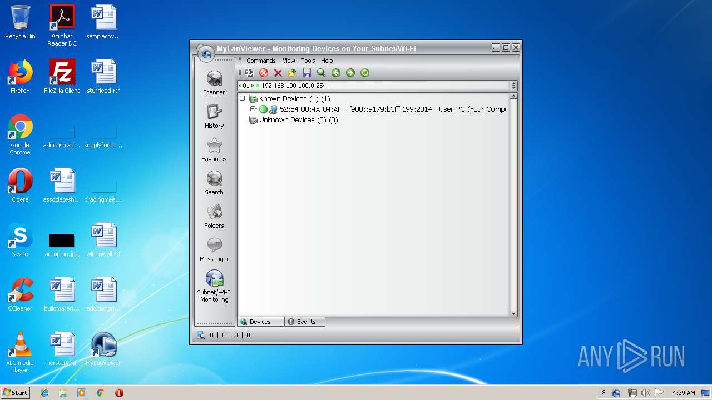
Task: Select the MyLanViewer desktop shortcut
Action: click(x=103, y=349)
